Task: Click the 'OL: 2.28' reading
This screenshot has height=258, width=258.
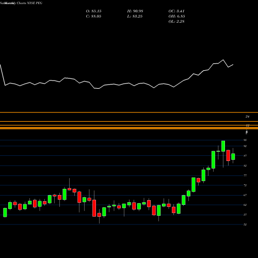Action: point(176,22)
